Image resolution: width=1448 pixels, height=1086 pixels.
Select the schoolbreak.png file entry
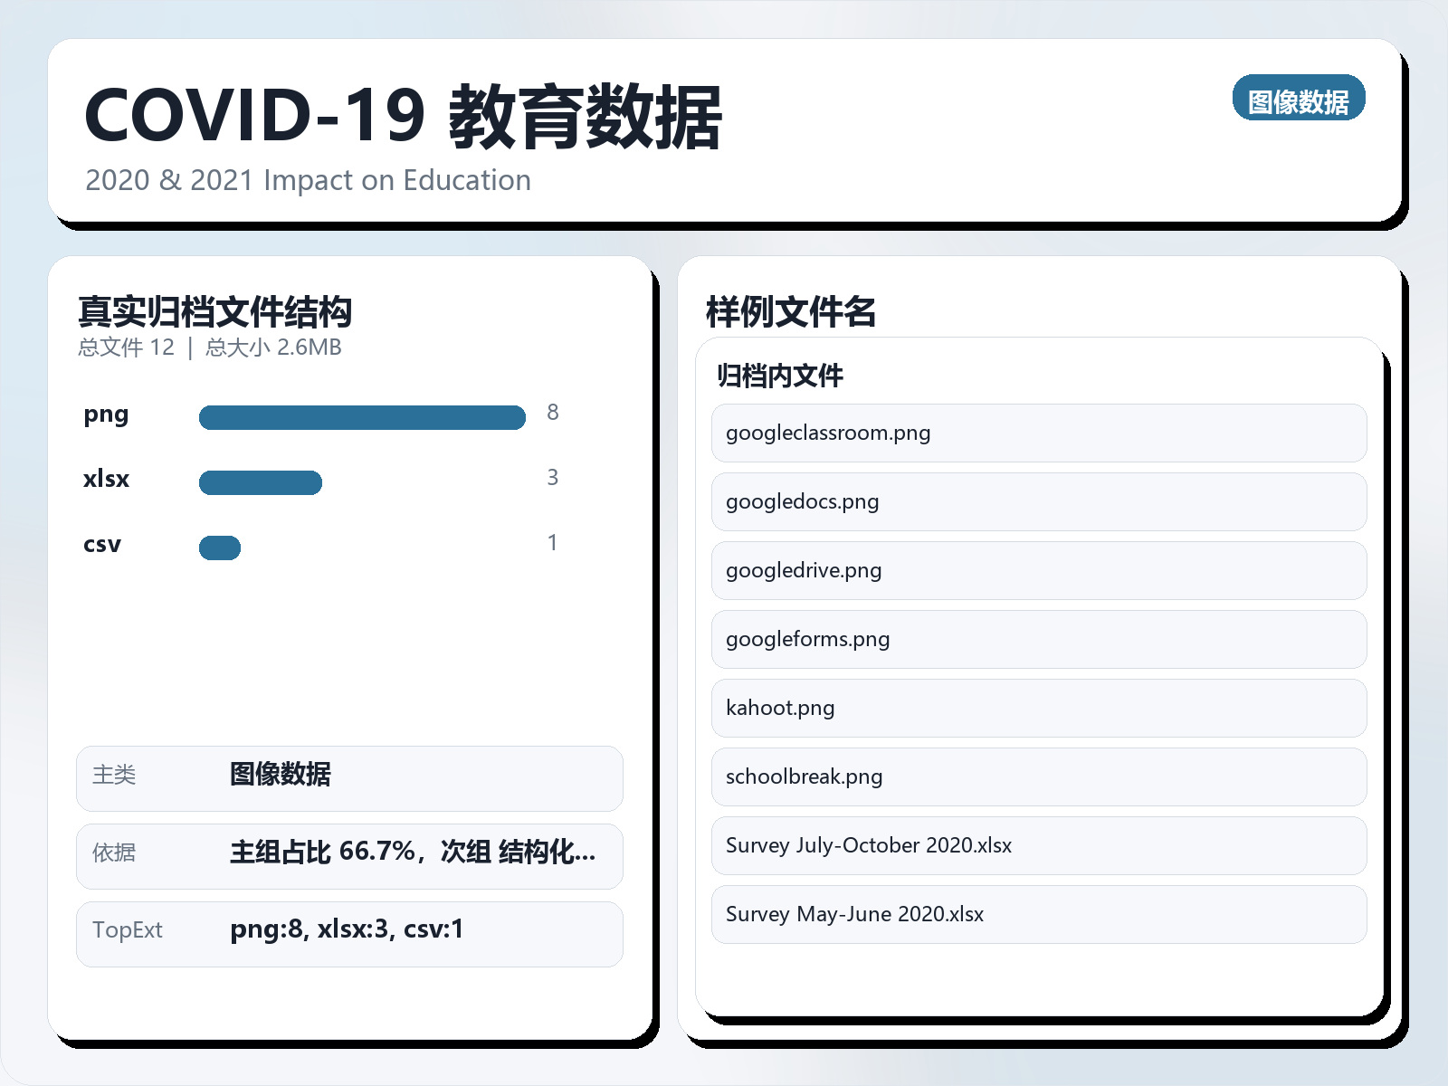[x=1038, y=776]
